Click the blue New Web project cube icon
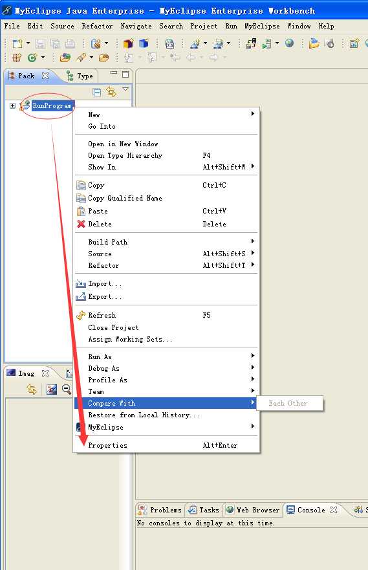Screen dimensions: 368x570 pyautogui.click(x=144, y=43)
